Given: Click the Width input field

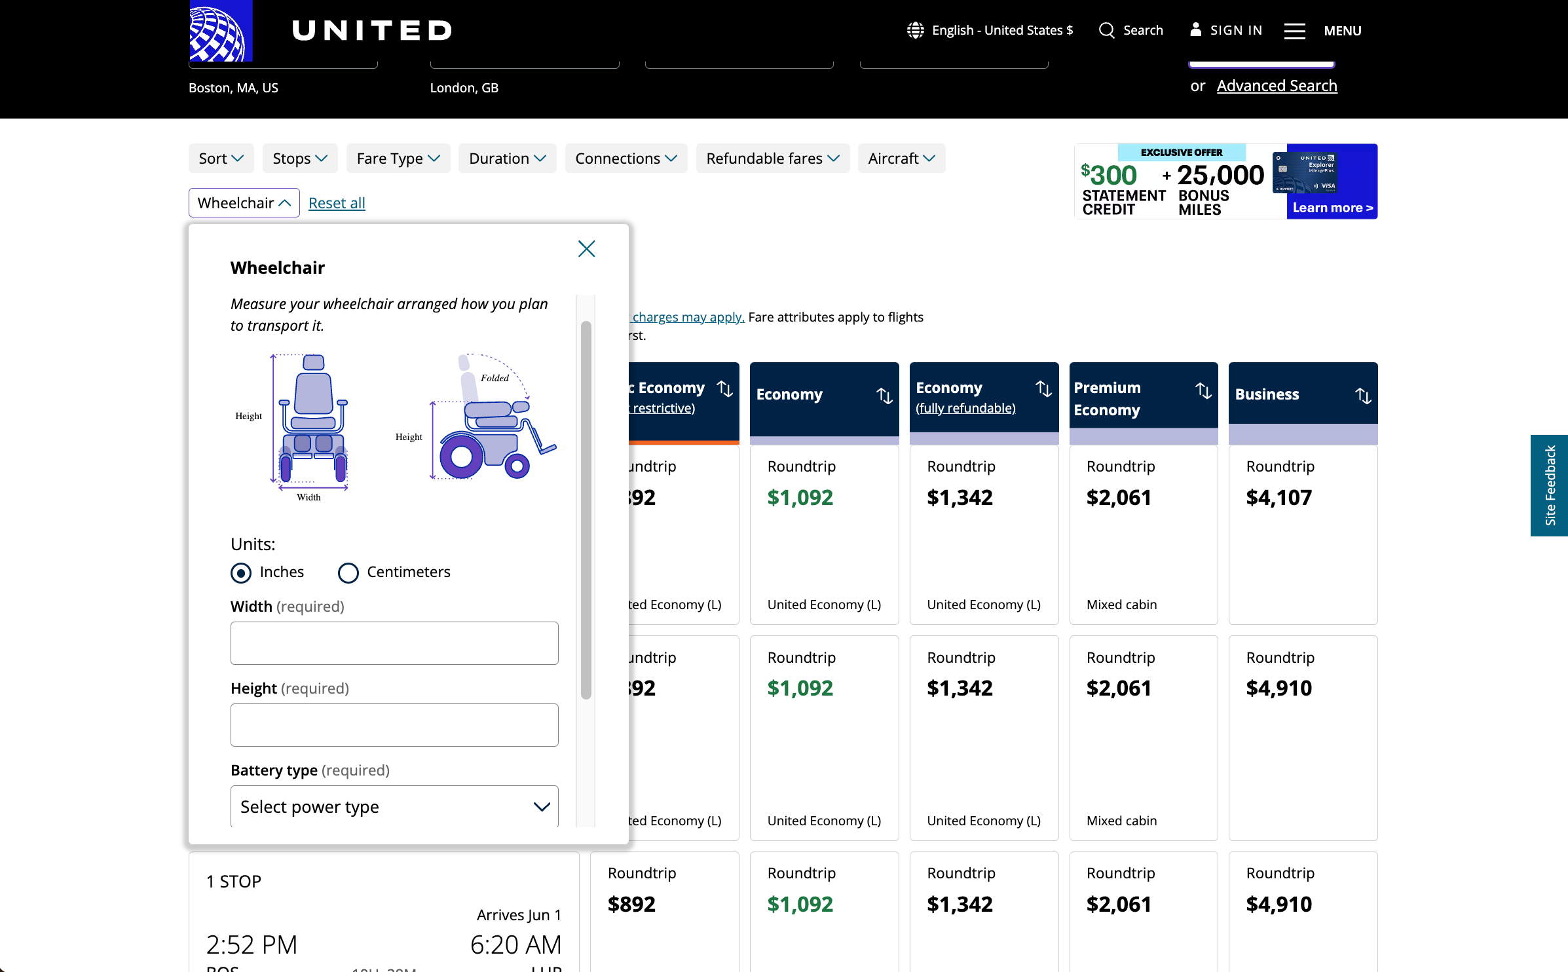Looking at the screenshot, I should coord(394,643).
